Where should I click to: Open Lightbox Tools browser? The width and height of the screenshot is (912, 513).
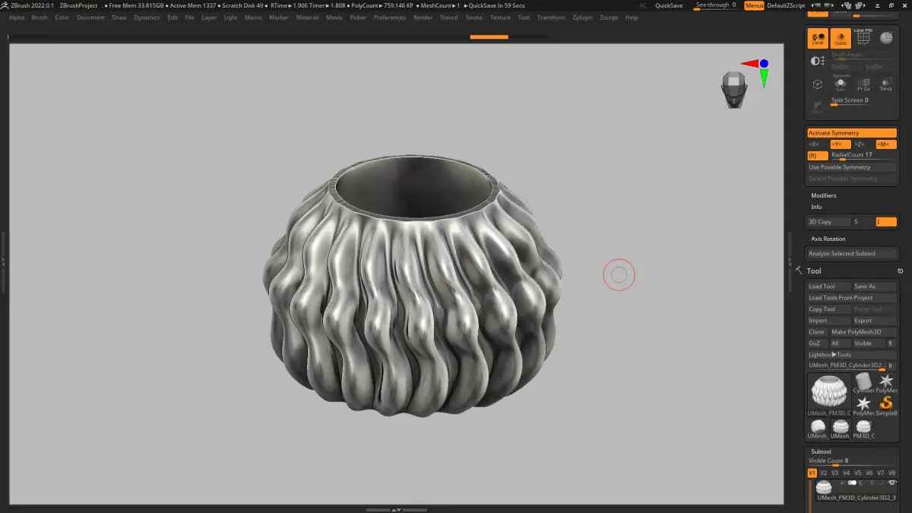pos(852,355)
